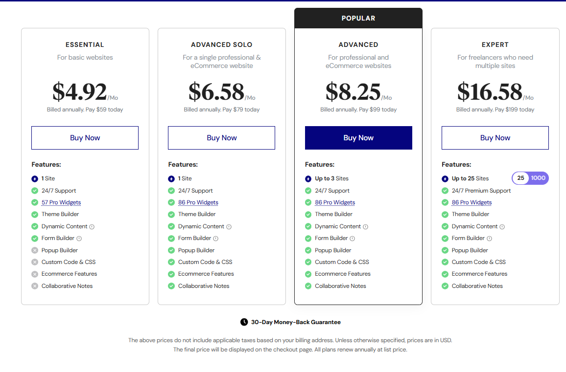Select 1000 sites in the Expert toggle

click(x=538, y=178)
